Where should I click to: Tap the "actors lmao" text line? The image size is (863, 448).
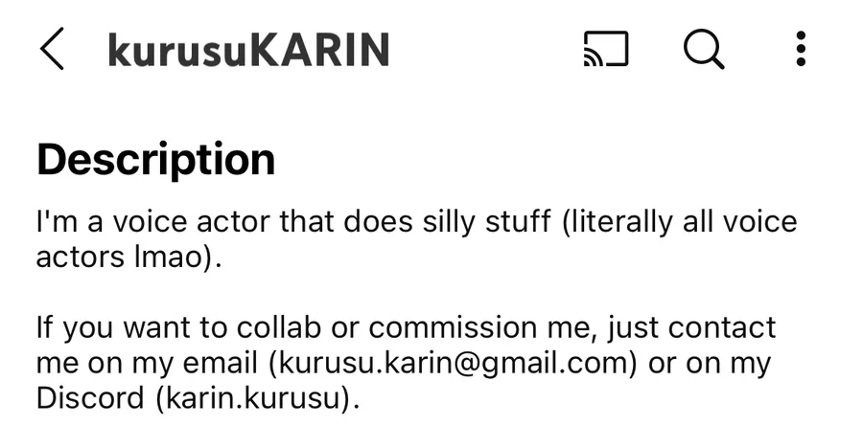[x=128, y=258]
